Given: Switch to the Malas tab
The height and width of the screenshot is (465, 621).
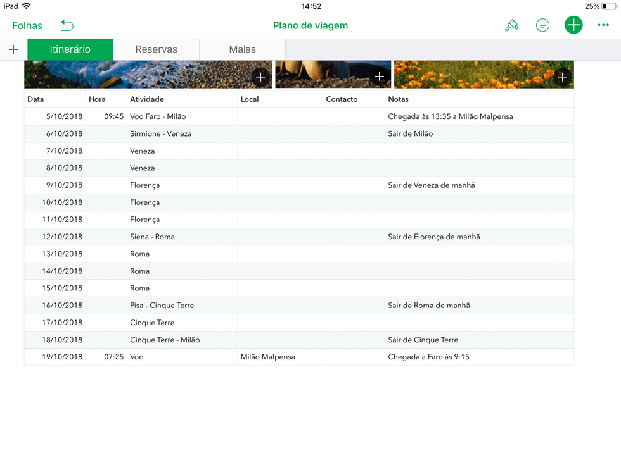Looking at the screenshot, I should 242,49.
